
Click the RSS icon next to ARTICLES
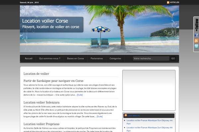click(168, 2)
